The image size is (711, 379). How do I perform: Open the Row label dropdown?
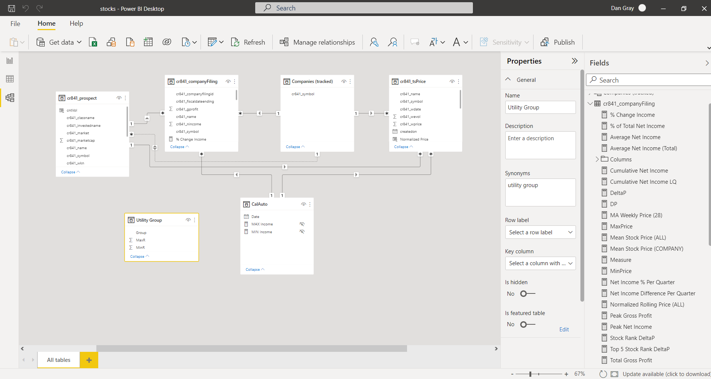click(x=540, y=232)
